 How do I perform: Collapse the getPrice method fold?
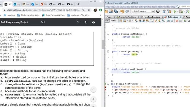coord(108,69)
